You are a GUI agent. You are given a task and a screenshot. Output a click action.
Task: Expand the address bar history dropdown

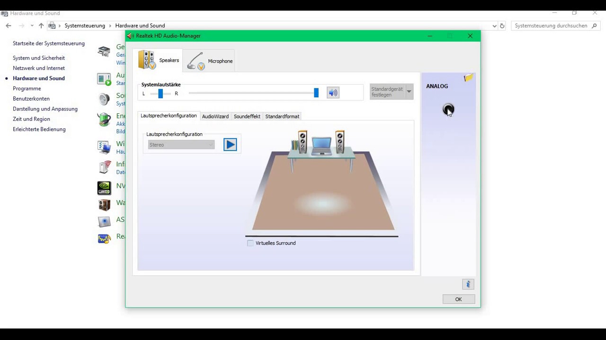(x=494, y=26)
